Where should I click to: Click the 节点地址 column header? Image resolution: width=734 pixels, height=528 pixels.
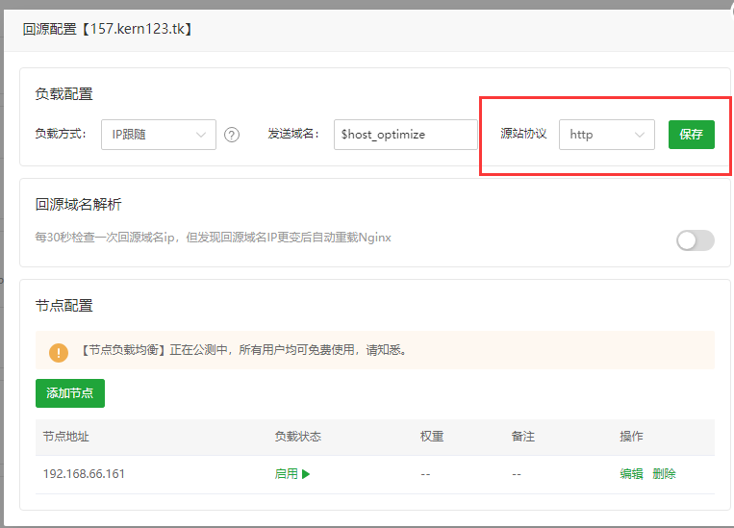[x=66, y=437]
